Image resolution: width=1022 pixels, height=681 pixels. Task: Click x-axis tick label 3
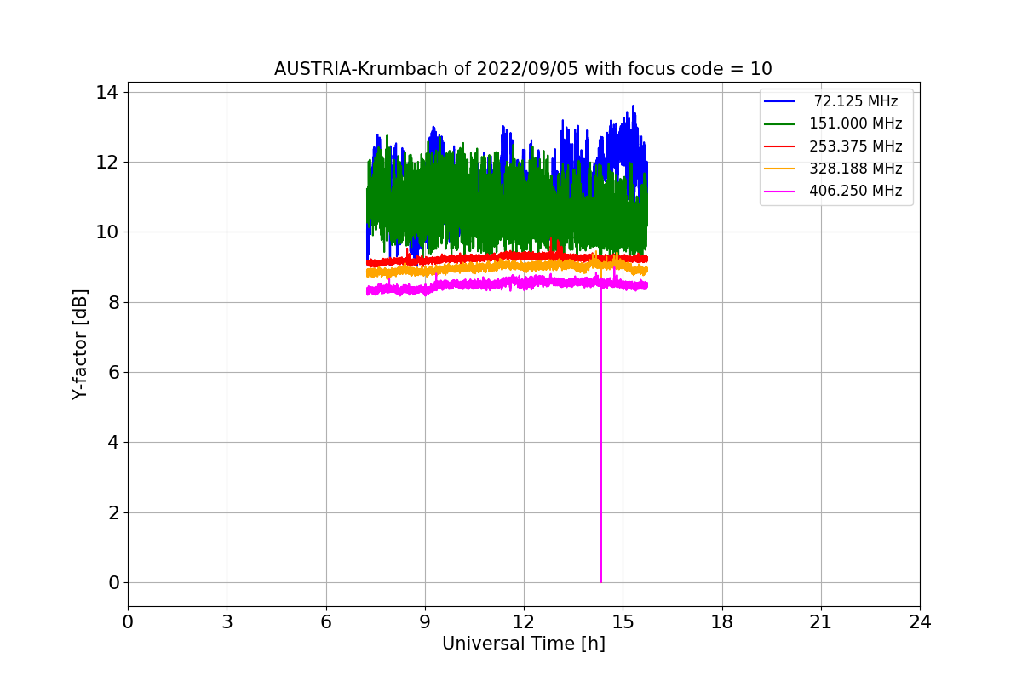point(227,621)
